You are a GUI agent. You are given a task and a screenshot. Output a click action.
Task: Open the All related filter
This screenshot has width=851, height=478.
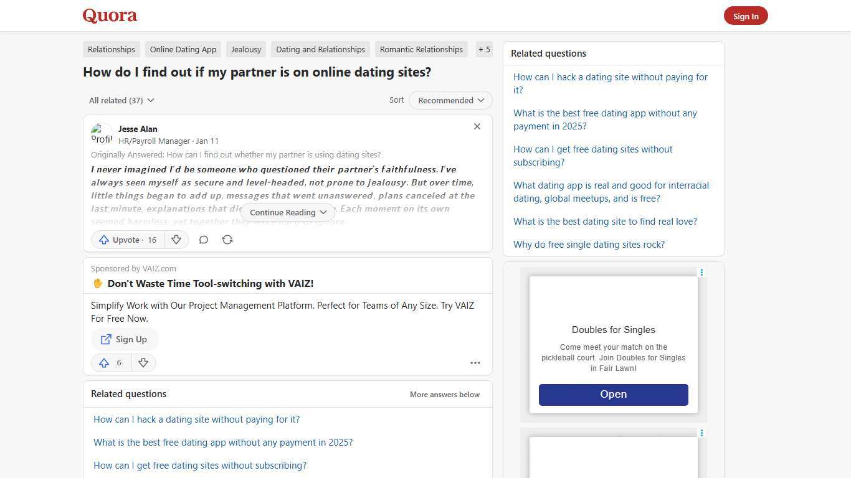121,100
